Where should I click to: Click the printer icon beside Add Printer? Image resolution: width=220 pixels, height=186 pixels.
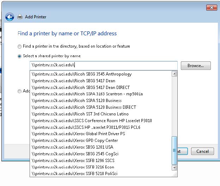click(x=20, y=17)
